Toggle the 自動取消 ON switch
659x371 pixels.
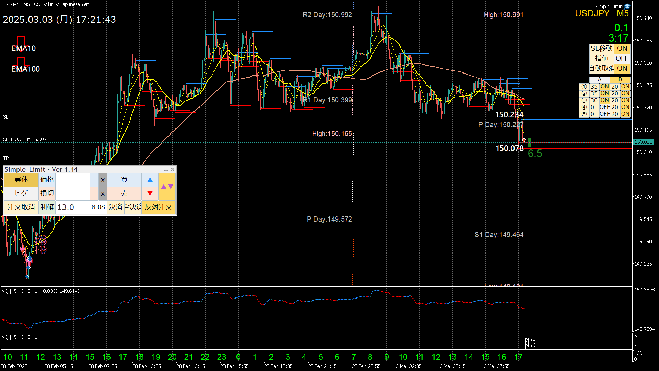point(622,68)
